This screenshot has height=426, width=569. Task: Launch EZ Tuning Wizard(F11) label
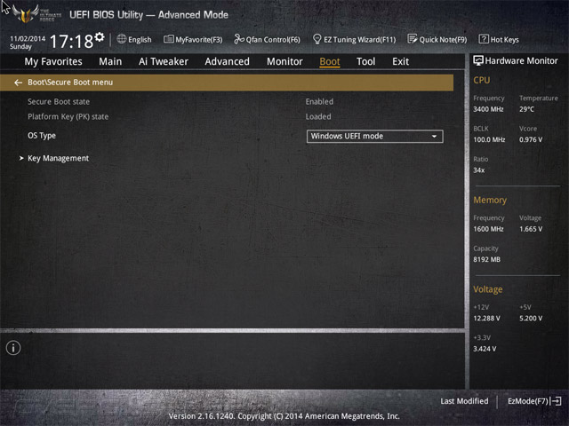tap(359, 40)
